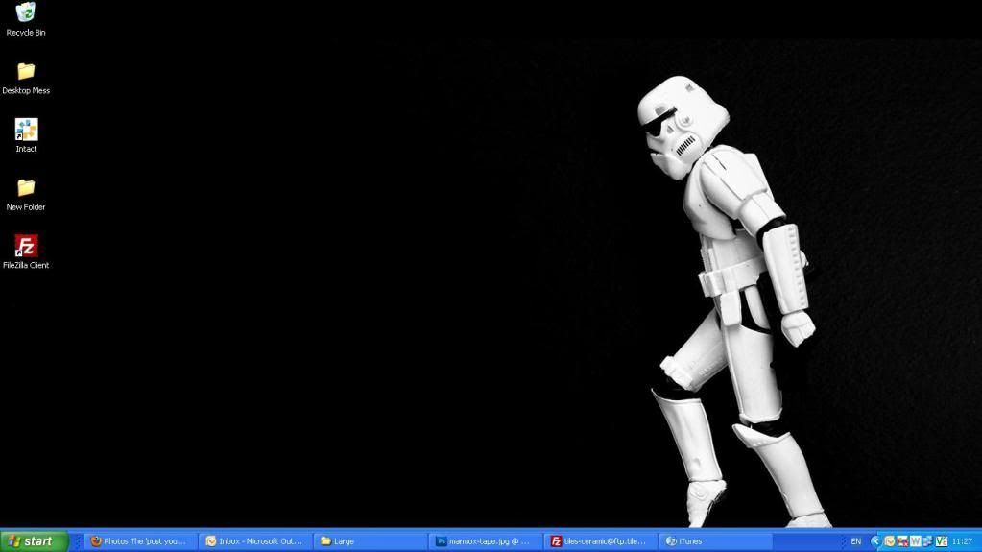982x552 pixels.
Task: Switch to the Large folder taskbar window
Action: 371,541
